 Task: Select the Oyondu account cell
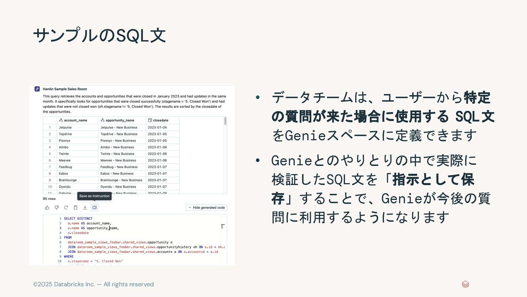tap(77, 187)
